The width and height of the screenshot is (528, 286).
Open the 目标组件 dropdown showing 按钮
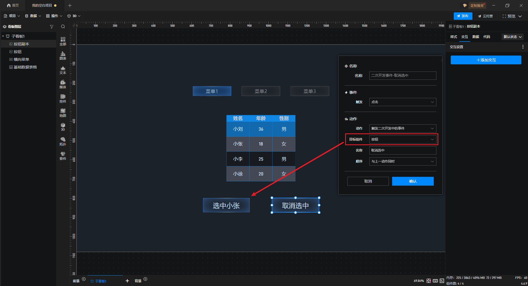click(x=402, y=139)
